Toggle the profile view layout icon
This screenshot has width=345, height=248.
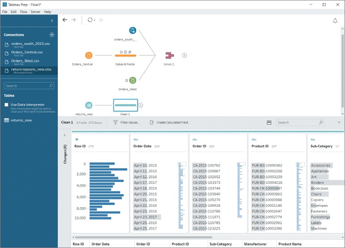point(269,122)
